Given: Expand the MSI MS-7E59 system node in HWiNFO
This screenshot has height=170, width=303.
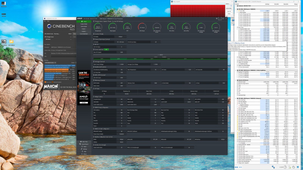Looking at the screenshot, I should (x=236, y=6).
